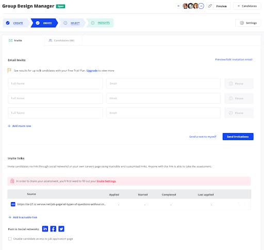Switch to the Candidates tab
The height and width of the screenshot is (250, 264).
tap(61, 41)
